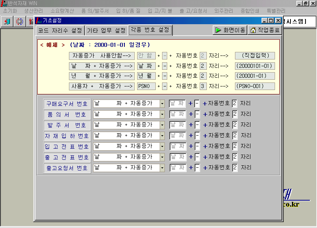Expand the 발주서 번호 format dropdown
The height and width of the screenshot is (228, 317).
click(x=162, y=125)
